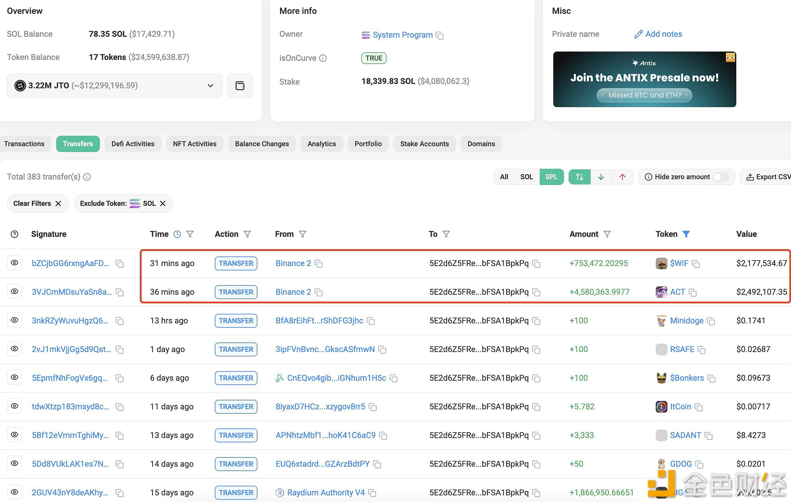Switch to the Defi Activities tab
This screenshot has width=791, height=502.
[x=133, y=144]
